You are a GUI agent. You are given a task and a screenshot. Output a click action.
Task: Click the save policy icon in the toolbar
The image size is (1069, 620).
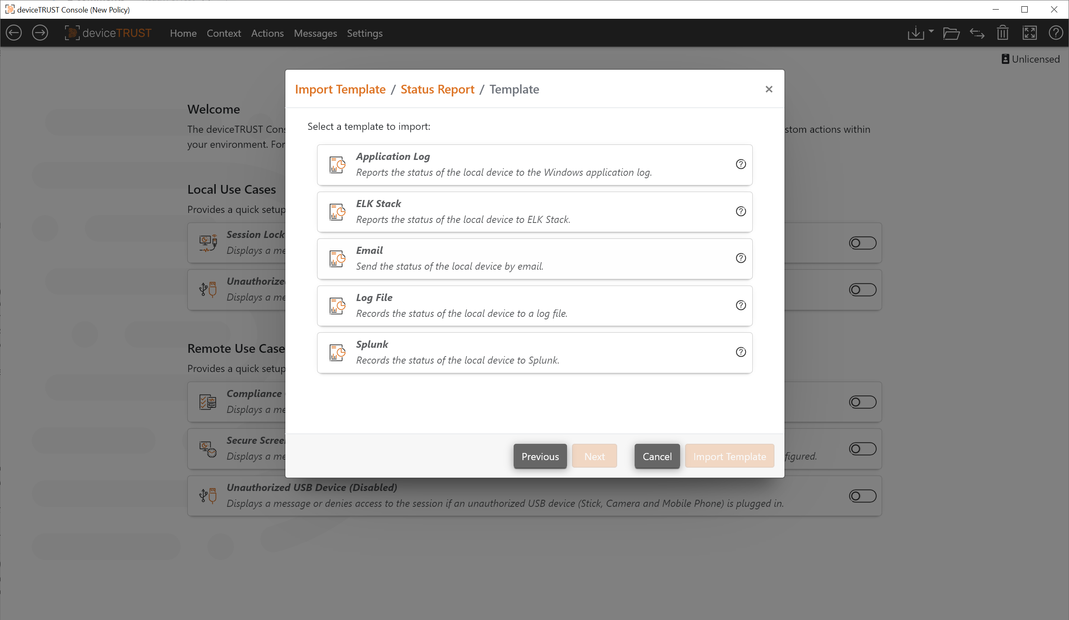[x=917, y=33]
